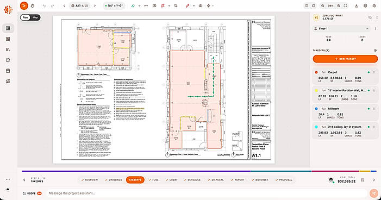This screenshot has width=381, height=200.
Task: Toggle visibility of all takeoffs
Action: 375,51
